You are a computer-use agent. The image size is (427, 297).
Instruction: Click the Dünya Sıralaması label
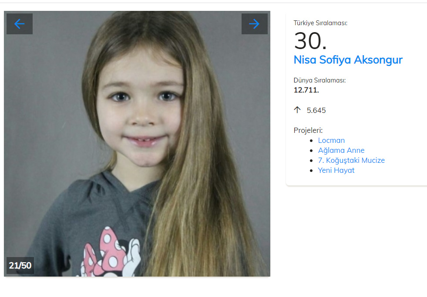point(319,80)
